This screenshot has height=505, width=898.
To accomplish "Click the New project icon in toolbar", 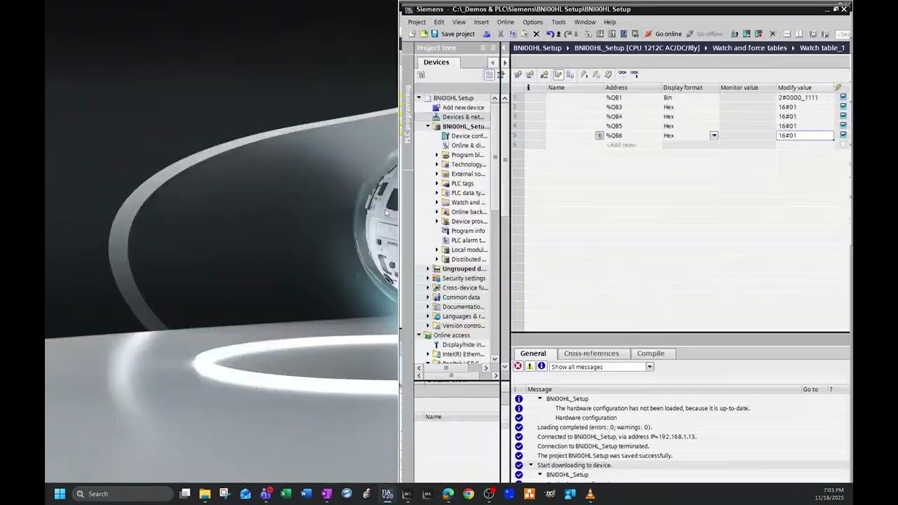I will click(413, 34).
